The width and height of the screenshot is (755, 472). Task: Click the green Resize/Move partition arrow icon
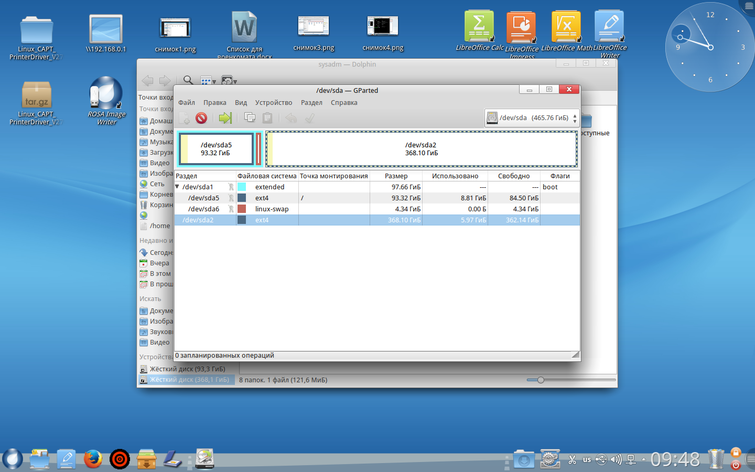click(x=225, y=118)
